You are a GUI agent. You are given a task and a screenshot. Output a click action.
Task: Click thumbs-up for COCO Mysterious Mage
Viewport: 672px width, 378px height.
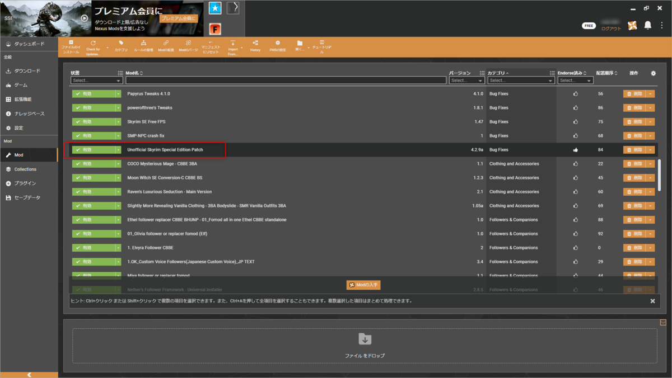[x=575, y=164]
